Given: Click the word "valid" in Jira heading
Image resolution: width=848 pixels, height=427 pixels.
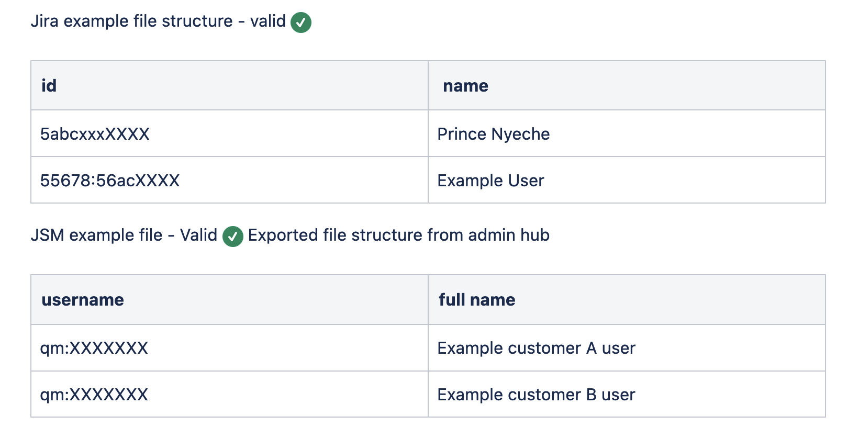Looking at the screenshot, I should pyautogui.click(x=268, y=21).
